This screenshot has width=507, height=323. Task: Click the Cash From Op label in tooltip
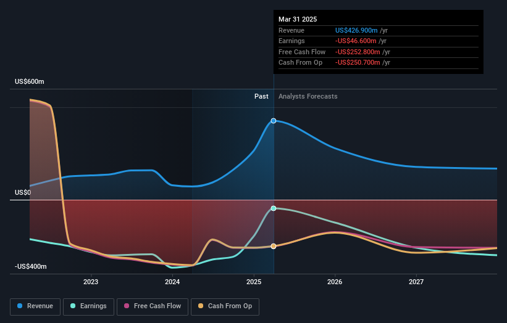(x=300, y=63)
